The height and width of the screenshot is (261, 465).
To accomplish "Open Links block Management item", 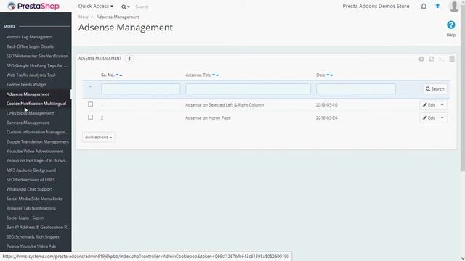I will click(30, 113).
